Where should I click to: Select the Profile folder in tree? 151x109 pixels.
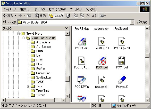[x=38, y=69]
